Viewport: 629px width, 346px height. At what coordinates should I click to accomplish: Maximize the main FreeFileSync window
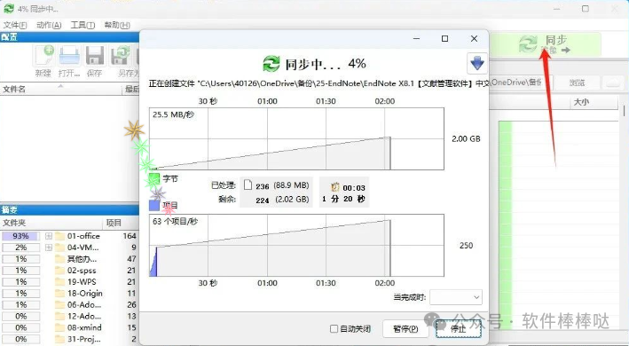[586, 8]
